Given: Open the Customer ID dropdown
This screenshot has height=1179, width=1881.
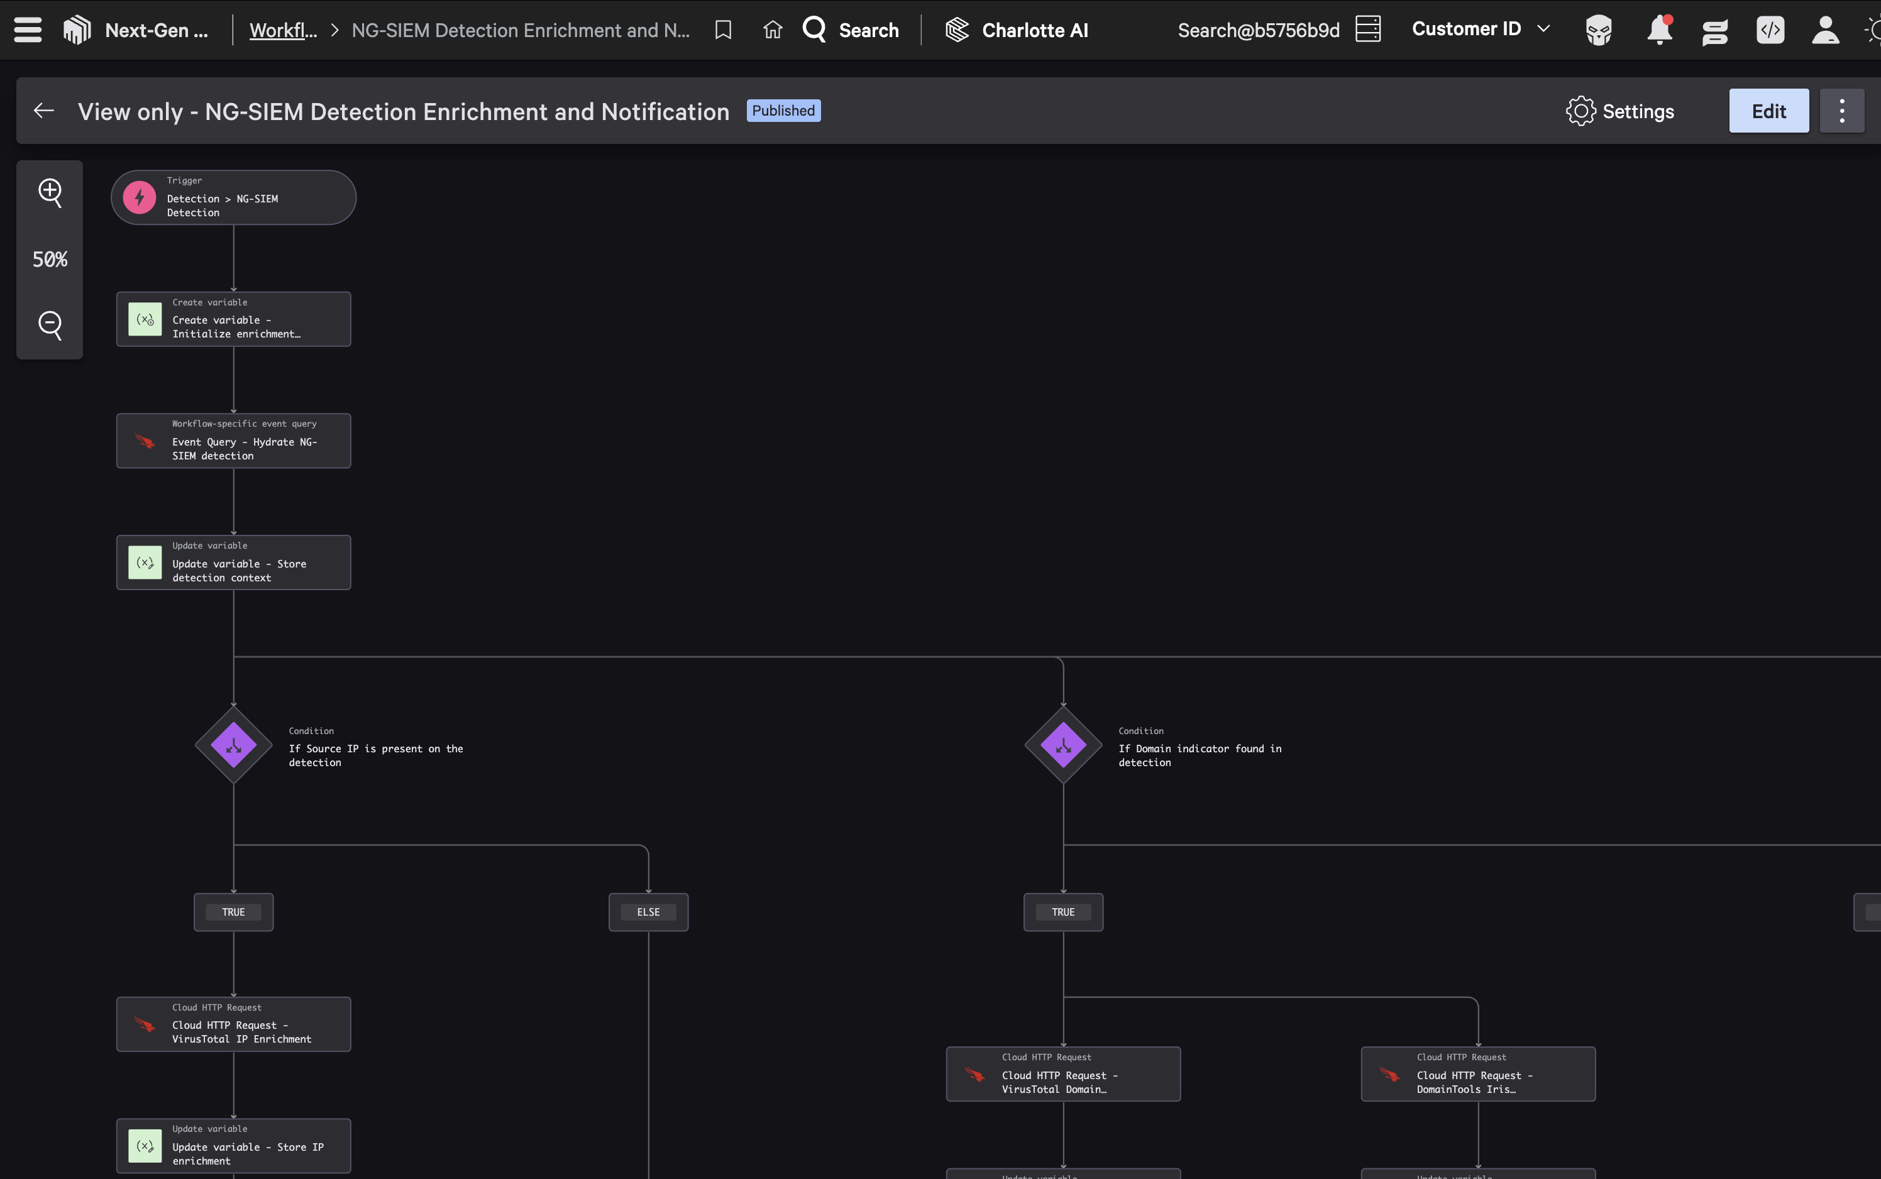Looking at the screenshot, I should (x=1481, y=29).
